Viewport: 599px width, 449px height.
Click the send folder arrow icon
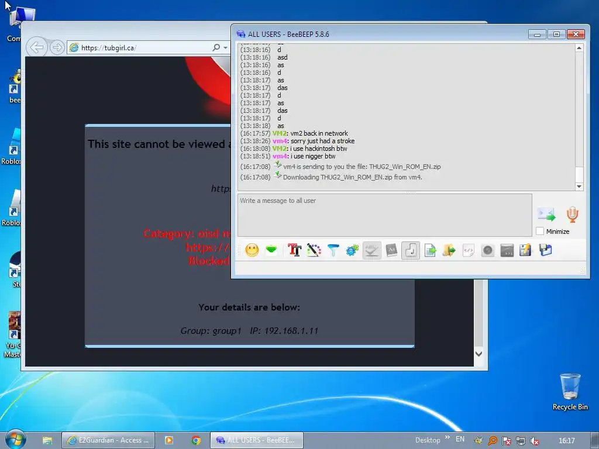449,250
